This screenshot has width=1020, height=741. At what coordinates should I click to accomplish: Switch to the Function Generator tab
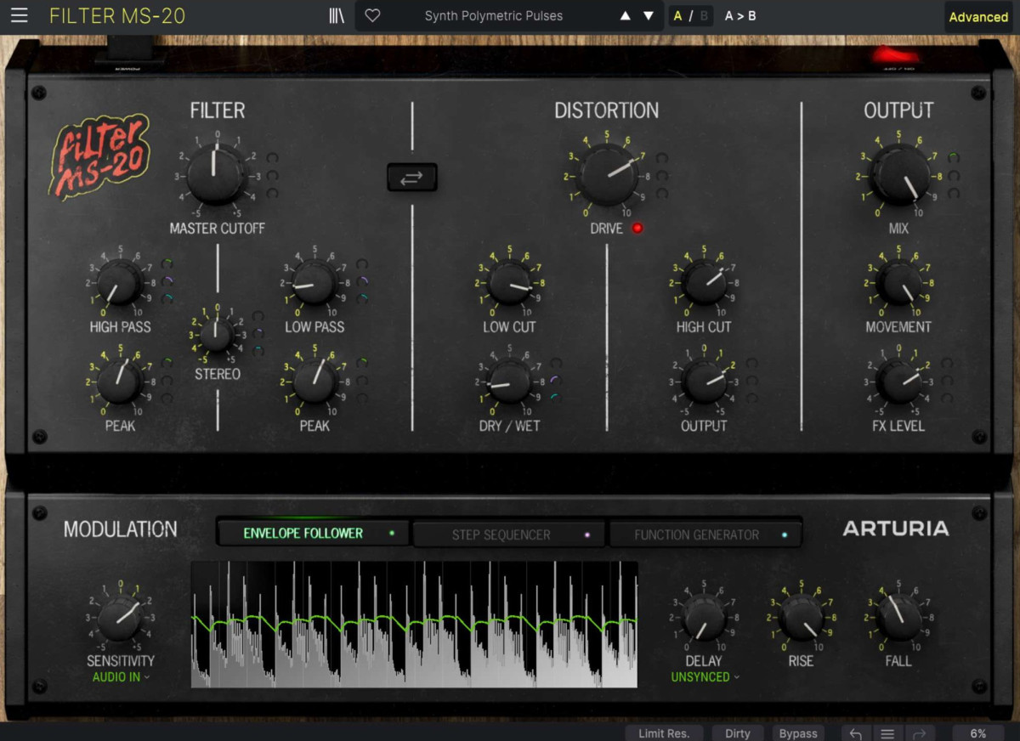705,535
